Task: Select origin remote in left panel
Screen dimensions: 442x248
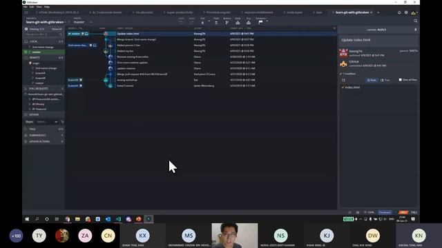Action: [36, 63]
